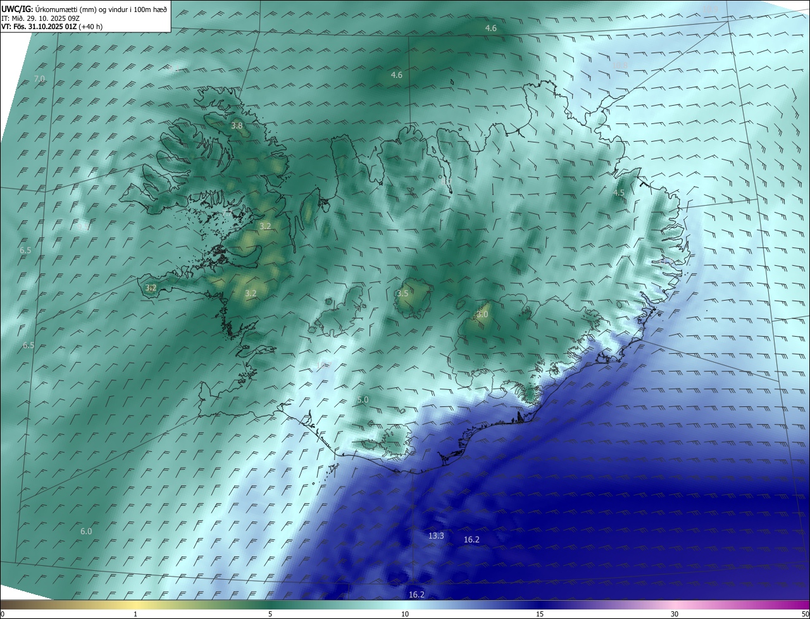
Task: Click the '1' tick on the color scale
Action: coord(135,614)
